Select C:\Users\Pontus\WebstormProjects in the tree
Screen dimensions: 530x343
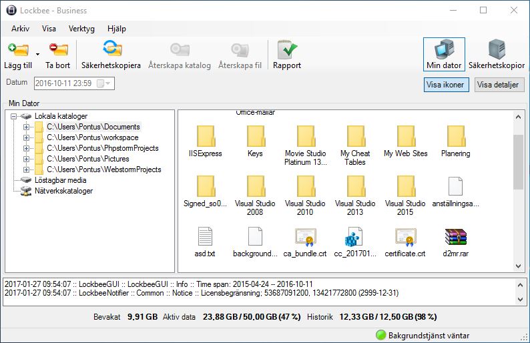(x=104, y=169)
